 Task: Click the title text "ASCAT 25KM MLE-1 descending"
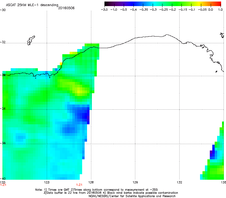click(32, 5)
